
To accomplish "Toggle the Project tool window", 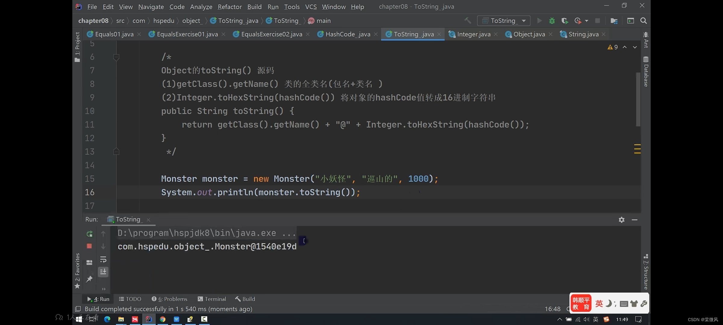I will [x=77, y=47].
